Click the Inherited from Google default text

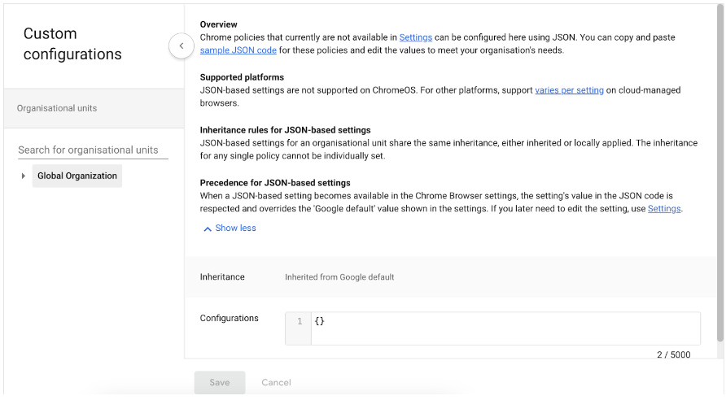pyautogui.click(x=339, y=277)
